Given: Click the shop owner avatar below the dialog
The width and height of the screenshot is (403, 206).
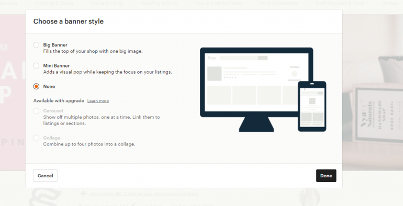Looking at the screenshot, I should point(309,197).
